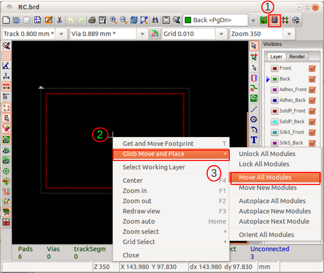Toggle grid display icon in left toolbar
The image size is (324, 273).
coord(6,56)
